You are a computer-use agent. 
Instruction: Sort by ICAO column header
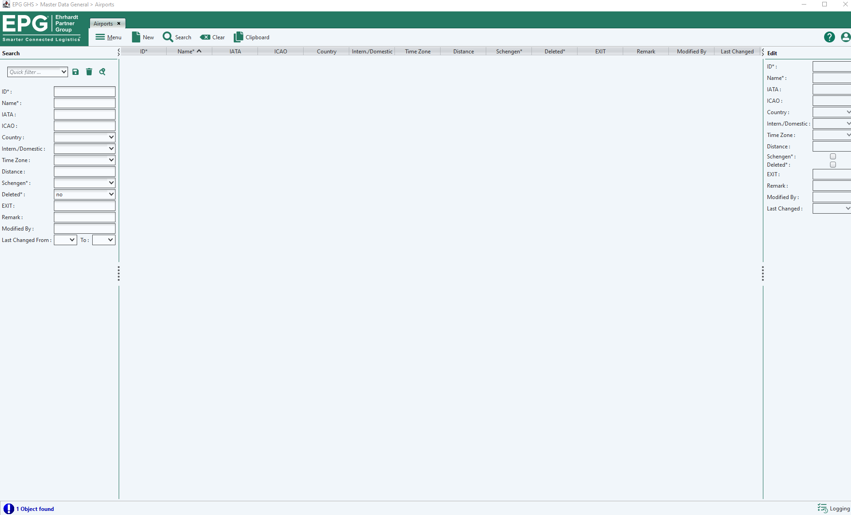point(281,51)
